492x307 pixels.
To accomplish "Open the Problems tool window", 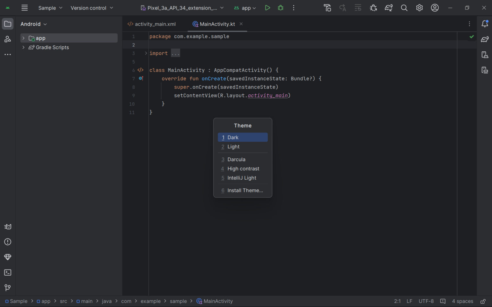I will [x=8, y=242].
